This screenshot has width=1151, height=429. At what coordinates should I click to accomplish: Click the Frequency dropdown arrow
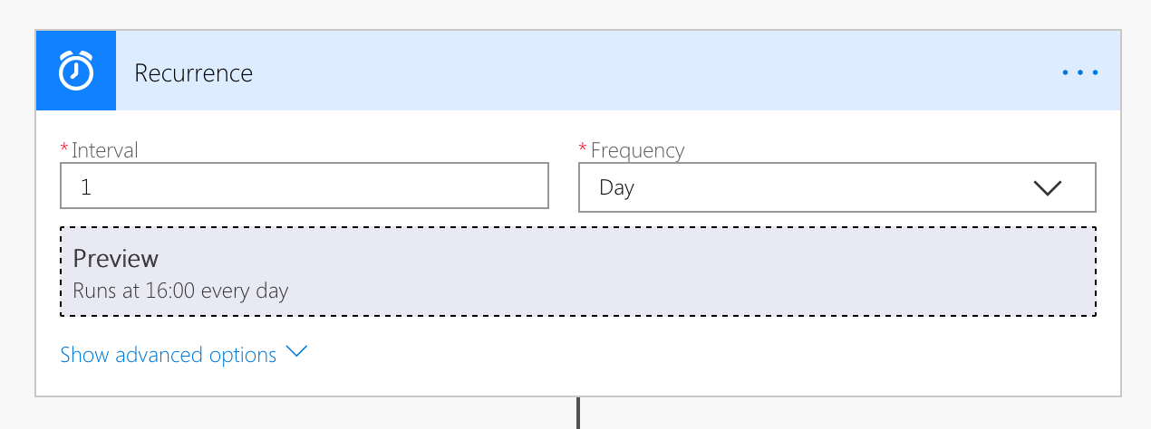pos(1047,187)
